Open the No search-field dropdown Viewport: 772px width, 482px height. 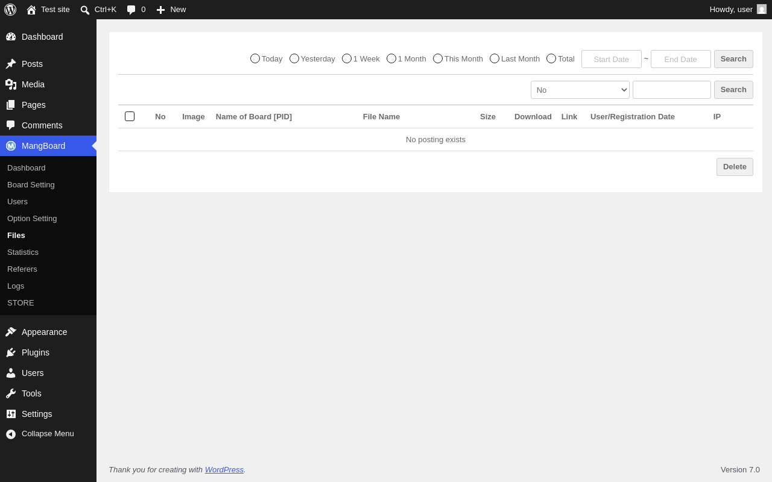[x=580, y=90]
